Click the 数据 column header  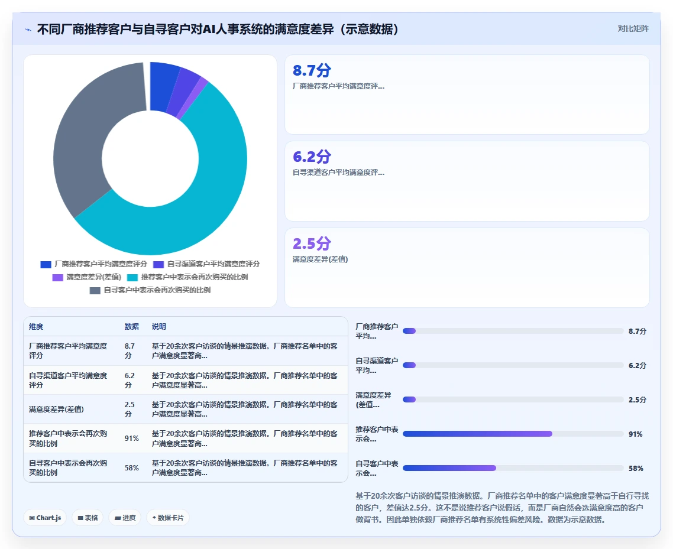click(x=132, y=327)
